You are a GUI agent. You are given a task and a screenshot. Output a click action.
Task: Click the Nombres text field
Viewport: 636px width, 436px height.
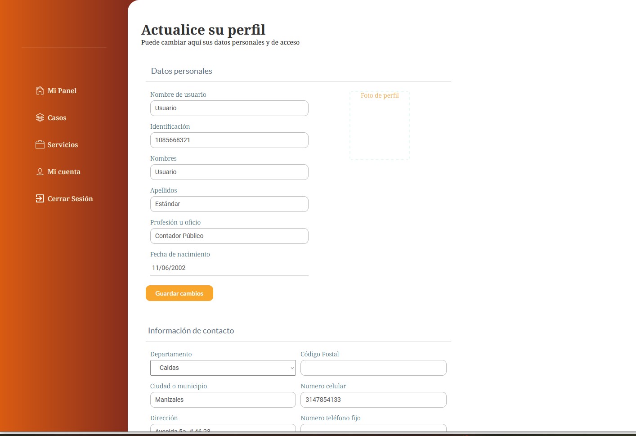click(x=229, y=172)
